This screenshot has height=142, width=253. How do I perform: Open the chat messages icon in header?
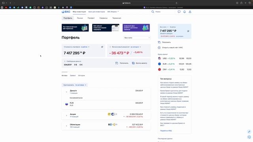[x=179, y=12]
